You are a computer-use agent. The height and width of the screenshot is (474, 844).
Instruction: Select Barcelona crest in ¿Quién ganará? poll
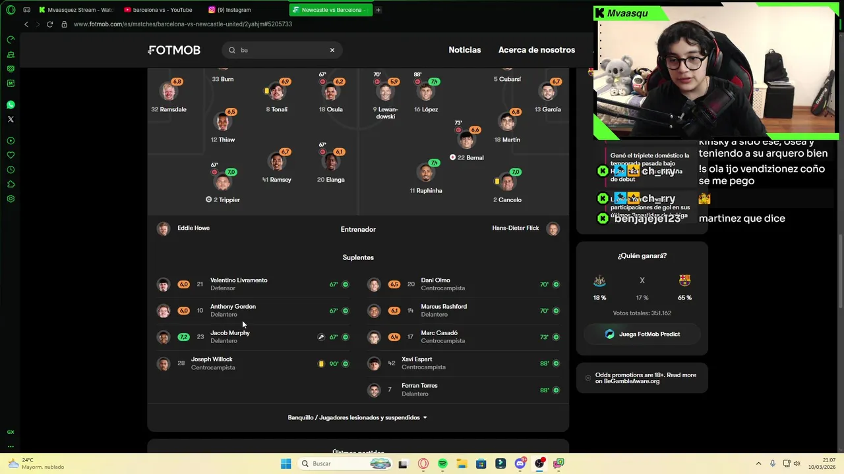684,280
